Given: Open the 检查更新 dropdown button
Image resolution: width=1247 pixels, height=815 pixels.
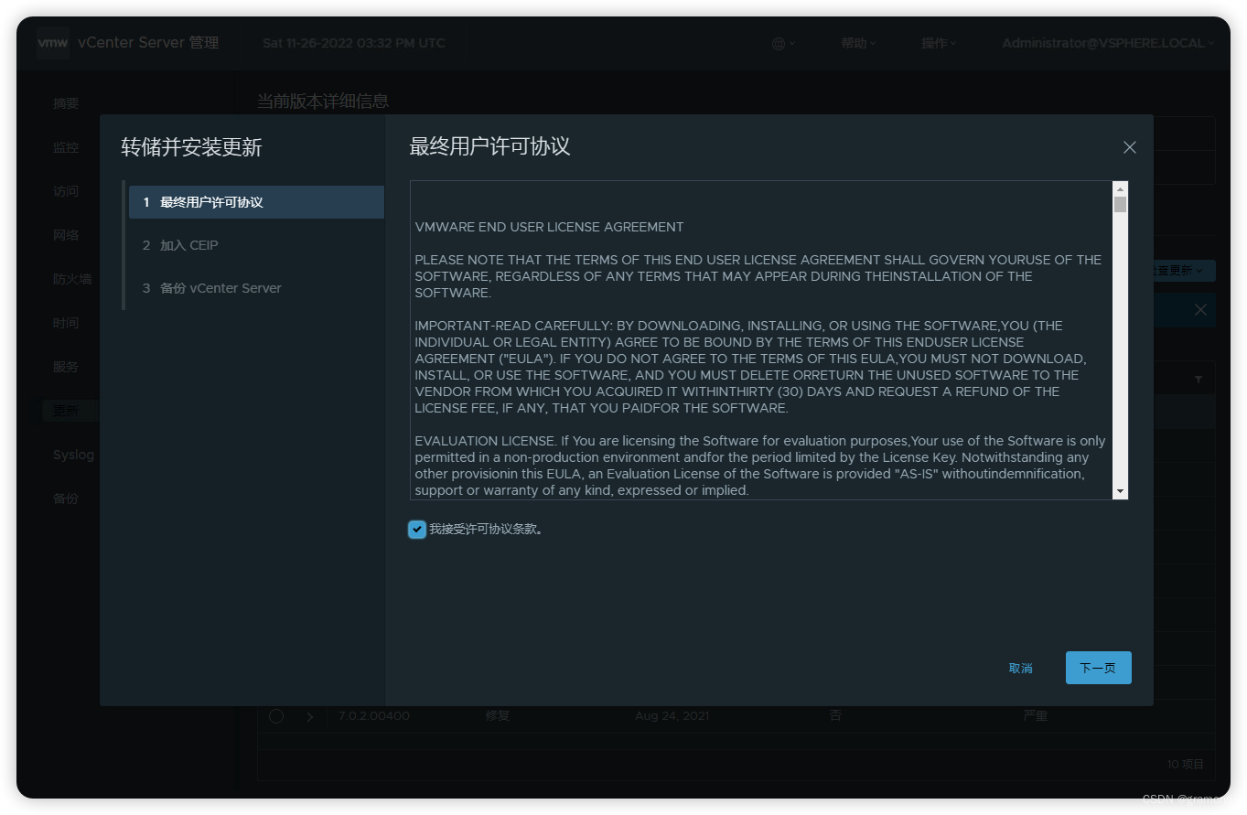Looking at the screenshot, I should [x=1184, y=271].
